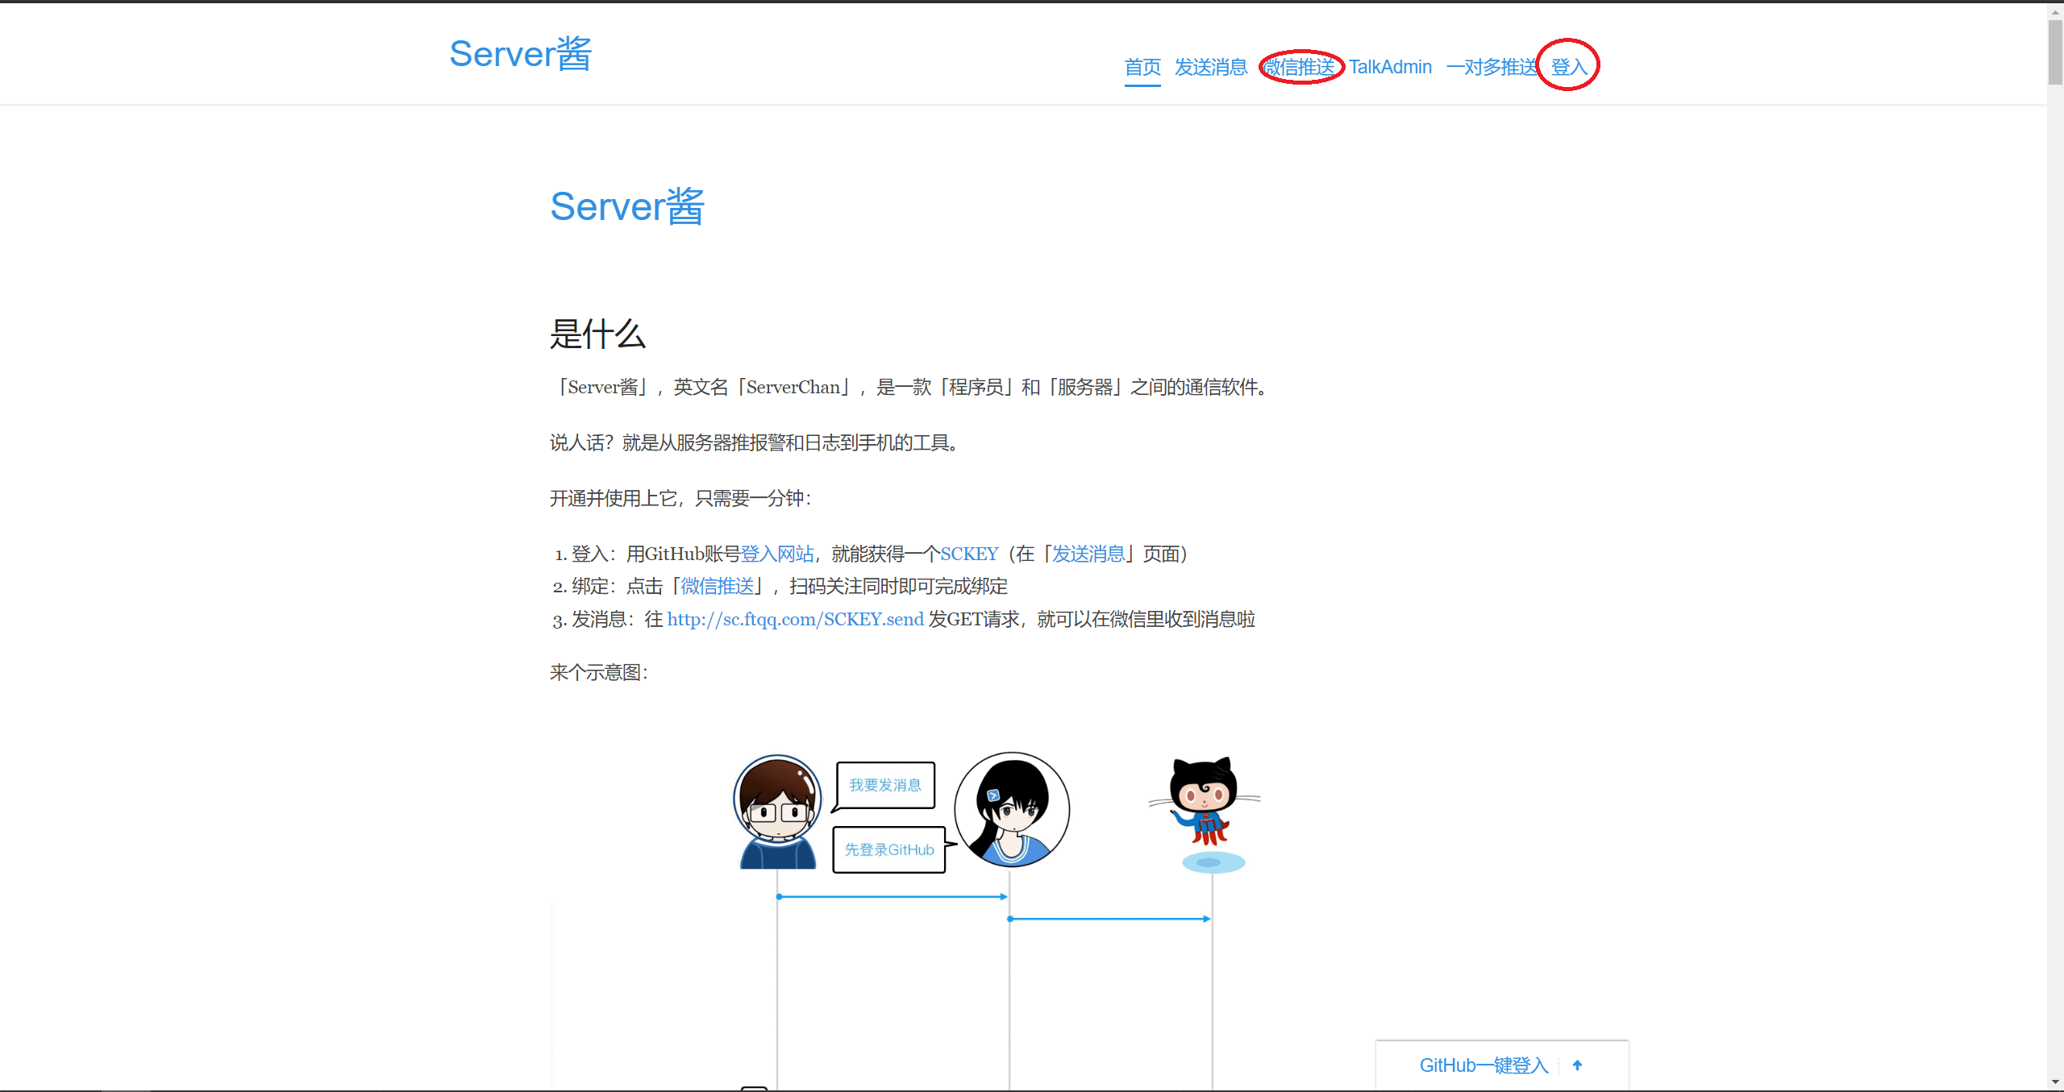Viewport: 2064px width, 1092px height.
Task: Click the text 来个示意图:
Action: [x=599, y=672]
